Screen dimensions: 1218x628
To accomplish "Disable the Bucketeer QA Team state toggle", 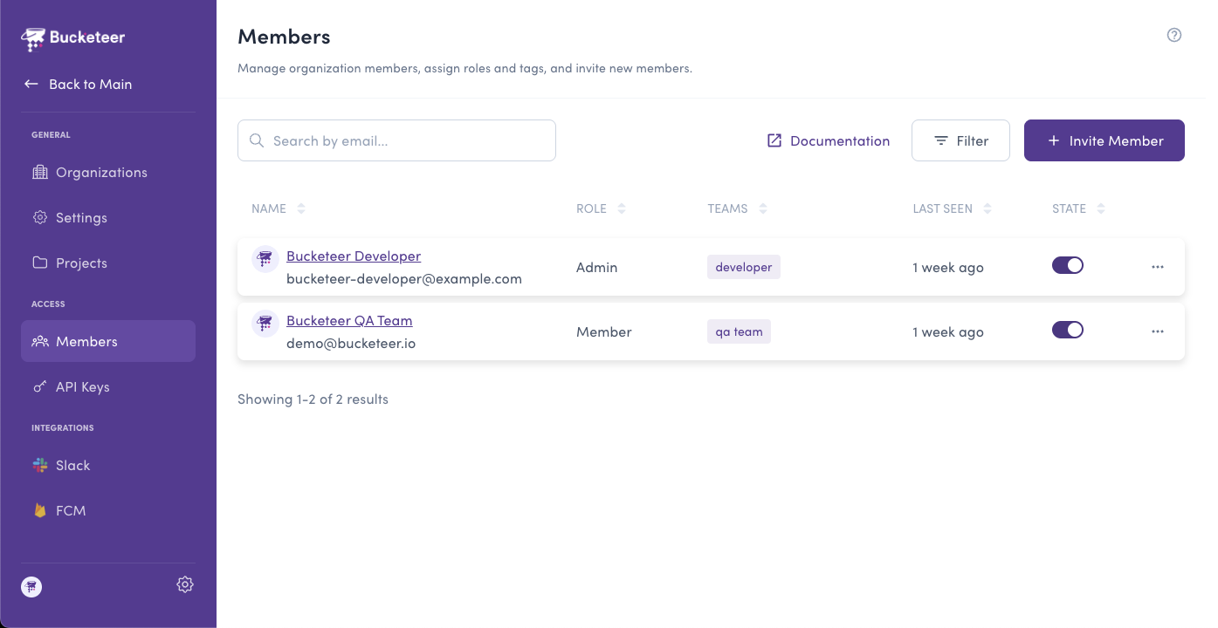I will tap(1067, 330).
